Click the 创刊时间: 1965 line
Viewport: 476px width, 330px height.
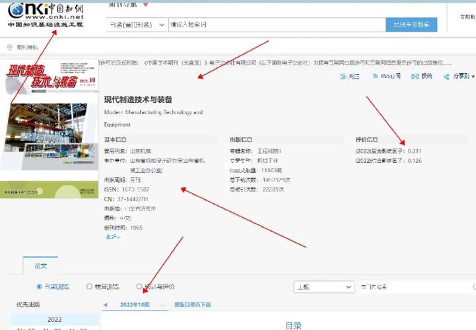click(123, 228)
